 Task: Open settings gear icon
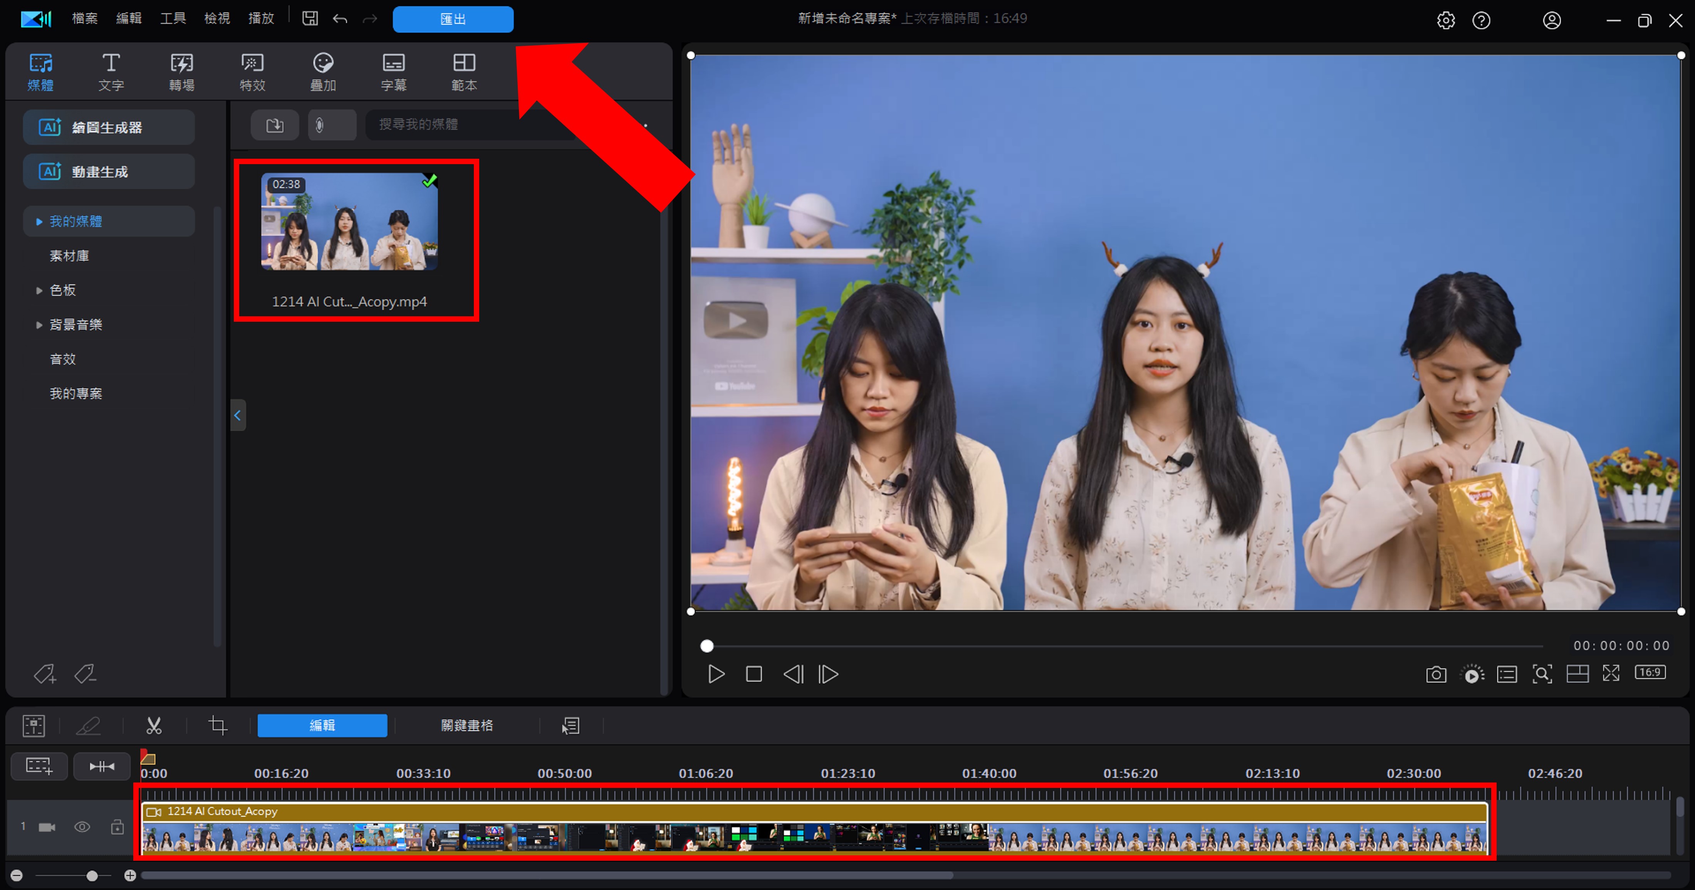(x=1446, y=20)
